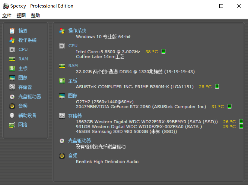The width and height of the screenshot is (248, 185).
Task: Click the Windows 10 专业版 64-bit text
Action: click(103, 37)
